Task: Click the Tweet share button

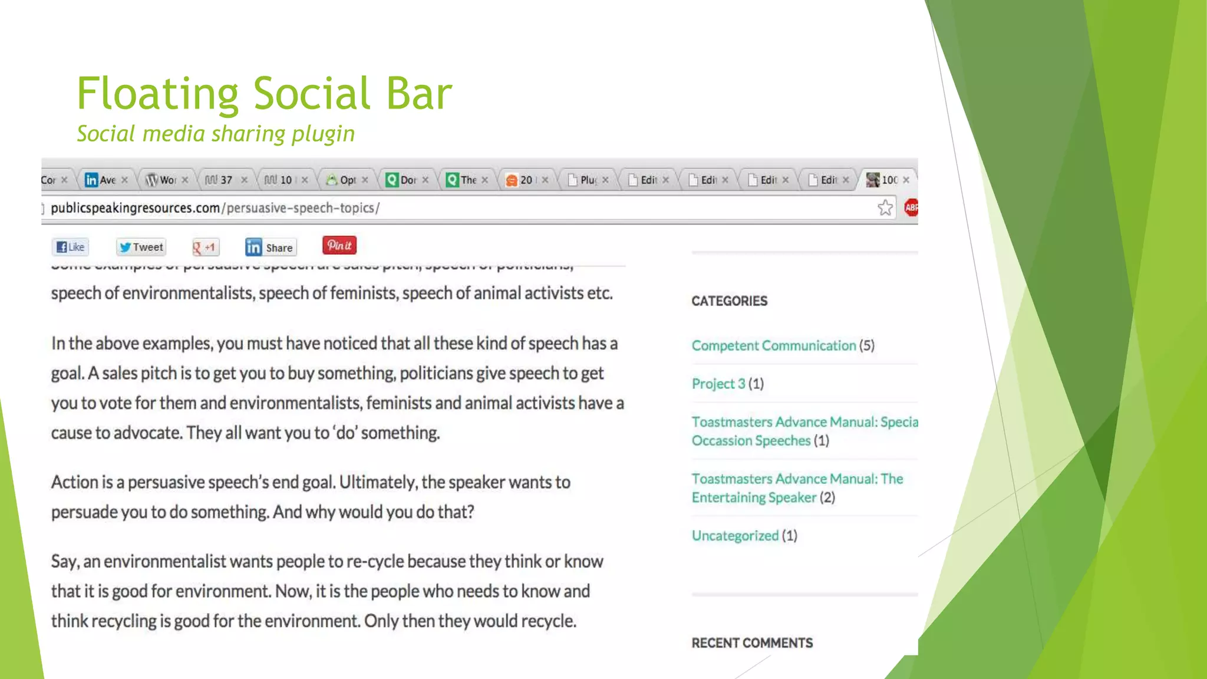Action: pyautogui.click(x=141, y=247)
